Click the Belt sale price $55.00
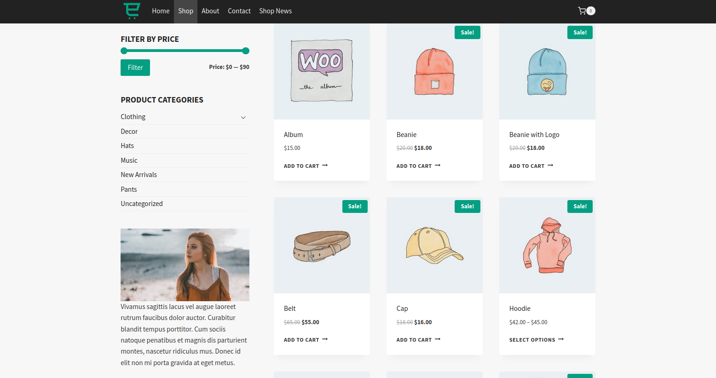716x378 pixels. [x=311, y=322]
